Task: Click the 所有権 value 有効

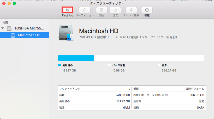Action: coord(201,101)
